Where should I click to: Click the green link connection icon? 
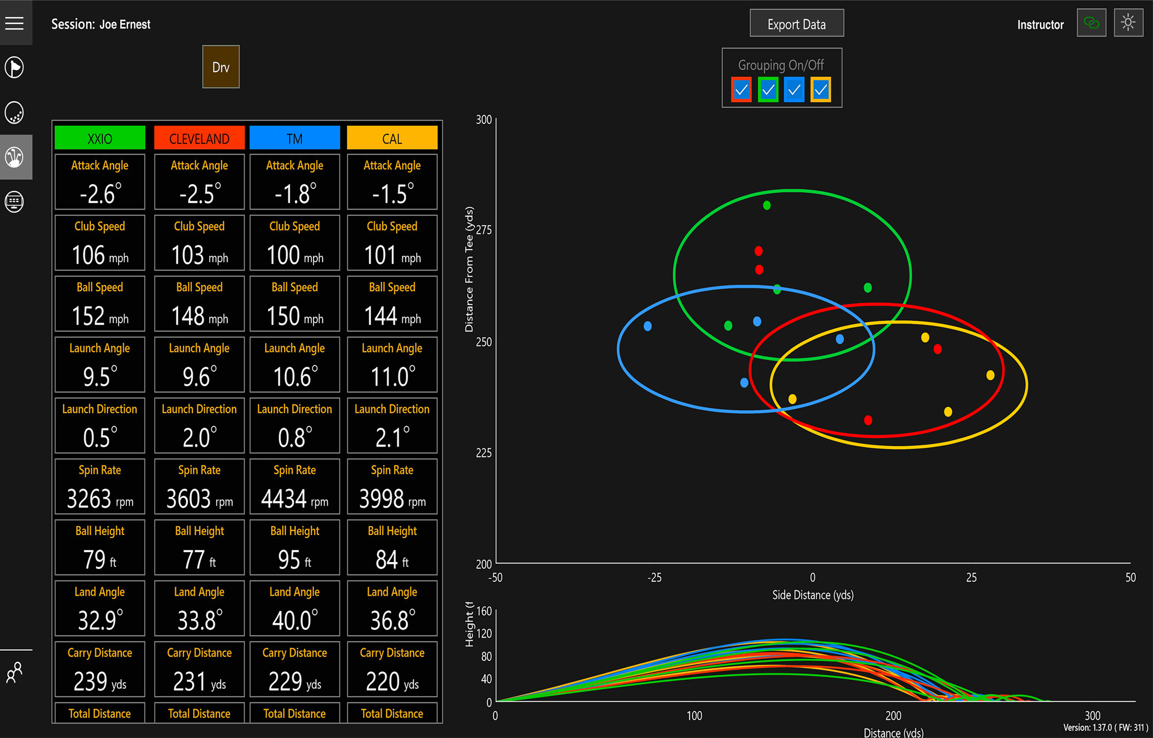(1091, 23)
